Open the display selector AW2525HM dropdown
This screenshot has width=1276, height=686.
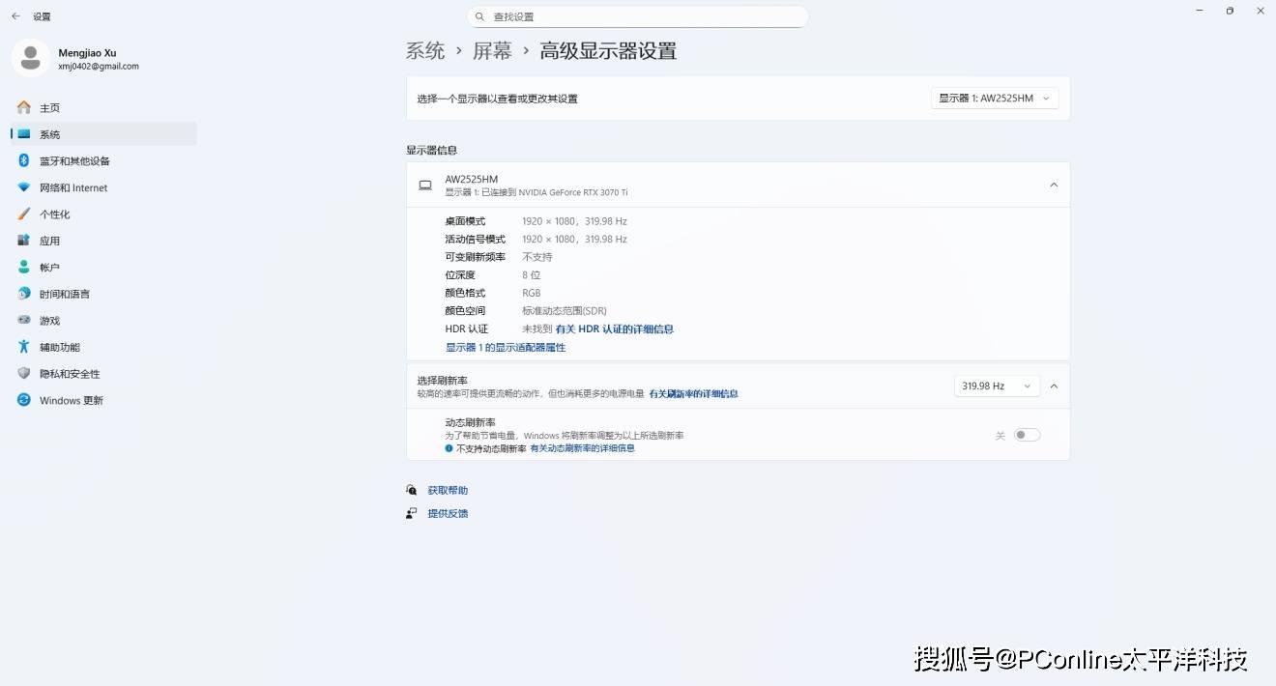point(995,99)
